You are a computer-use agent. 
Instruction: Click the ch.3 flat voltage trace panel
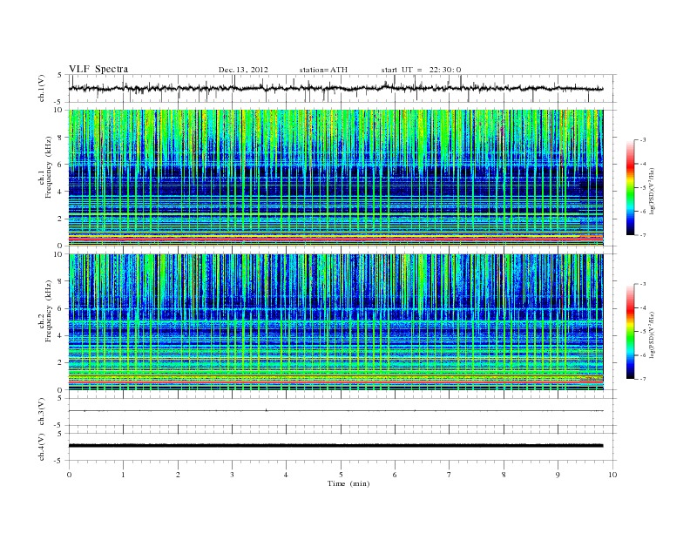point(342,412)
